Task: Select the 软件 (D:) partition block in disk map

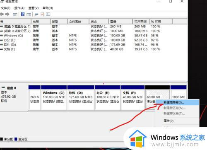Action: [81, 98]
